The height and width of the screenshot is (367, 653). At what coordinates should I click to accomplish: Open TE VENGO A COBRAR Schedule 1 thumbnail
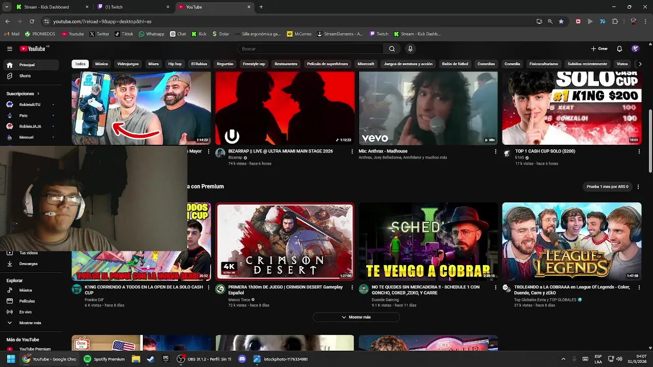pyautogui.click(x=428, y=242)
